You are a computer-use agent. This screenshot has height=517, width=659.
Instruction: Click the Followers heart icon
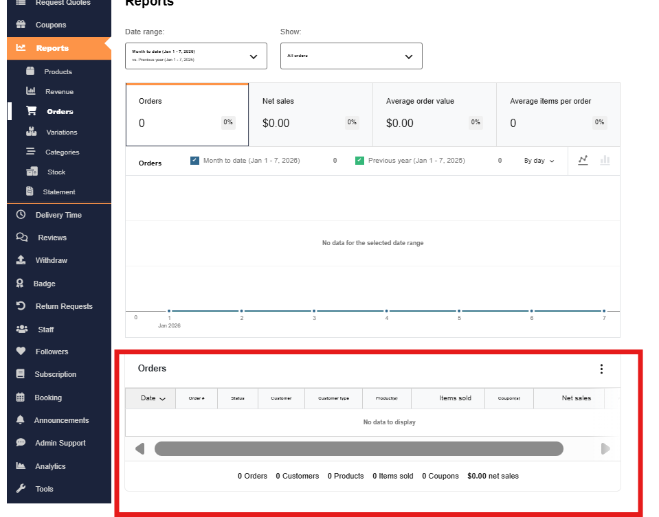pyautogui.click(x=21, y=352)
